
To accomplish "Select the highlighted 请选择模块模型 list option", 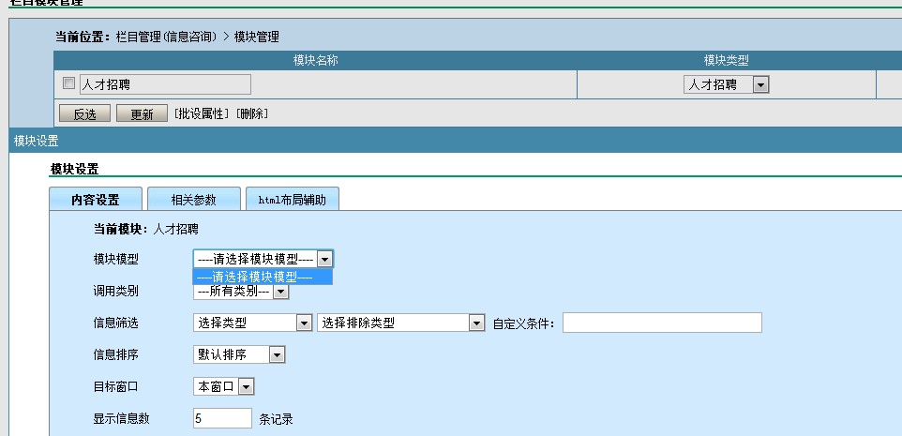I will coord(263,277).
